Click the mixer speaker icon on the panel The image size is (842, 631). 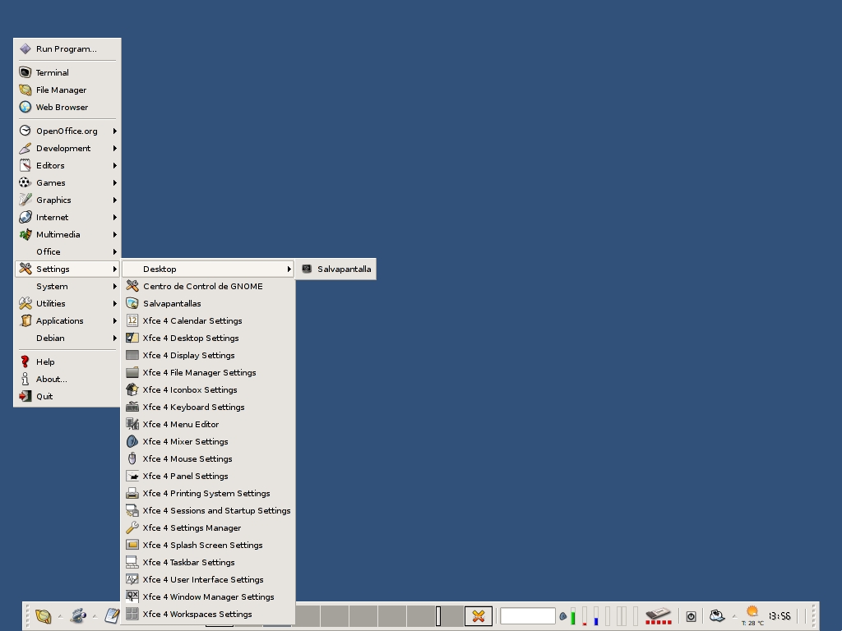pos(562,616)
